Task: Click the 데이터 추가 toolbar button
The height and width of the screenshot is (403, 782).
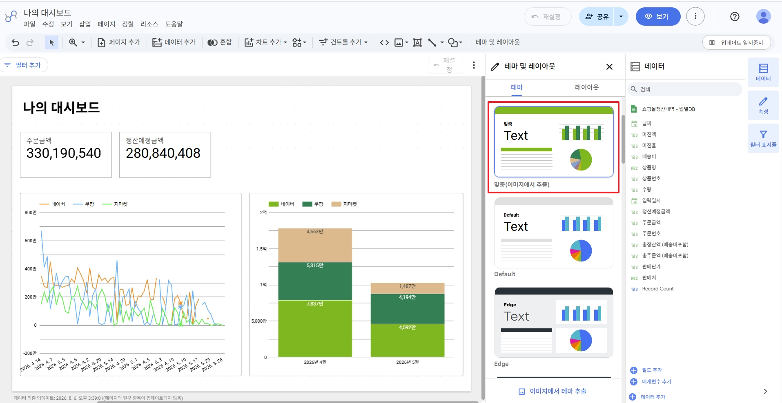Action: click(174, 42)
